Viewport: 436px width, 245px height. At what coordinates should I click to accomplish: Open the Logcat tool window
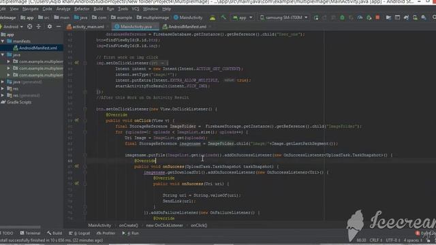(79, 233)
